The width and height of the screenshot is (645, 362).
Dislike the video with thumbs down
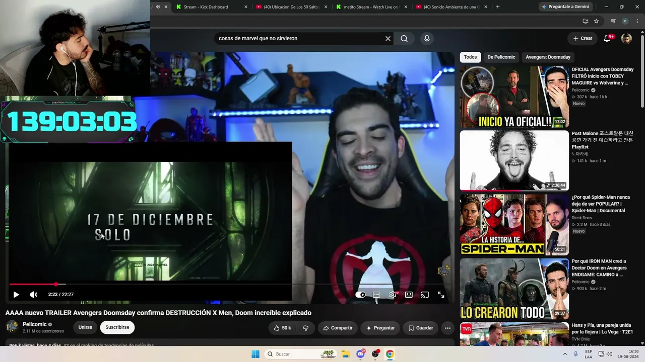point(305,328)
